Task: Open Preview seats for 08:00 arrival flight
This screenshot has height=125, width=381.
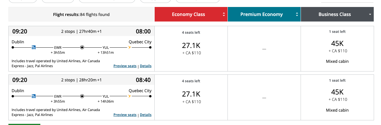Action: [125, 66]
